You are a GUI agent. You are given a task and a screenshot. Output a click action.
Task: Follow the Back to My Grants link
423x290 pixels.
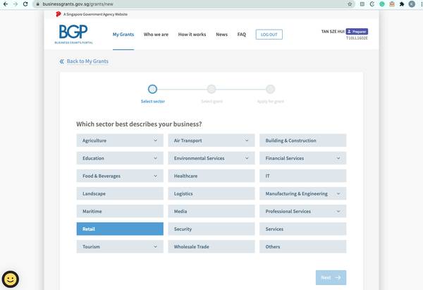point(87,61)
